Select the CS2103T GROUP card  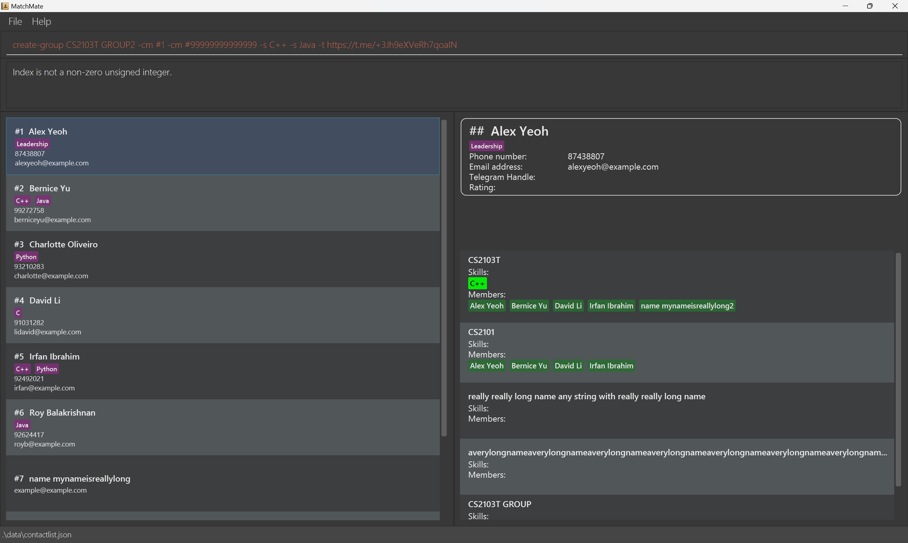coord(676,509)
